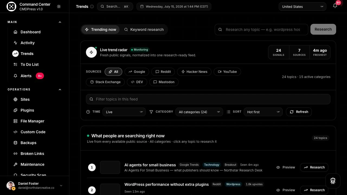Preview AI agents for small business
347x195 pixels.
(x=285, y=167)
